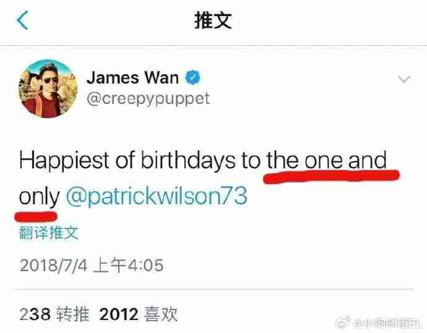427x333 pixels.
Task: Tap the back arrow at top
Action: click(x=23, y=20)
